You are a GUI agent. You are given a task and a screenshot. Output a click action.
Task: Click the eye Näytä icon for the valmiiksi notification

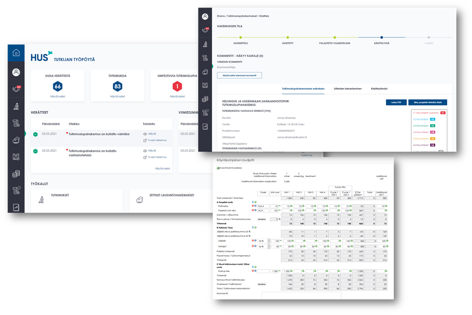coord(145,134)
